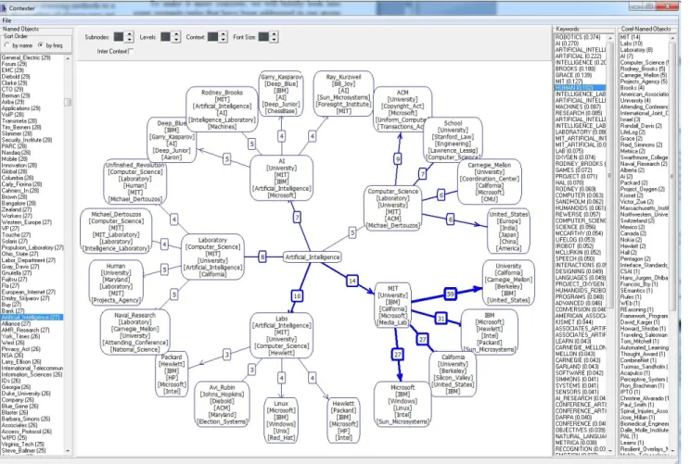Screen dimensions: 690x464
Task: Select 'Artificial_Intelligence (27)' highlighted list item
Action: click(31, 318)
